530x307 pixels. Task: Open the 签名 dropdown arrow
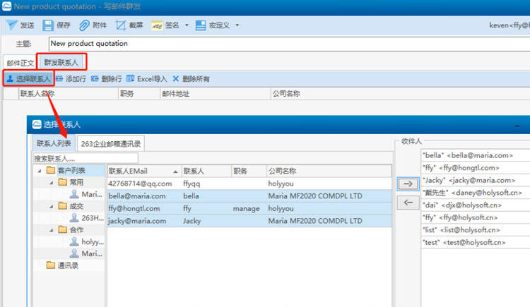pyautogui.click(x=187, y=25)
